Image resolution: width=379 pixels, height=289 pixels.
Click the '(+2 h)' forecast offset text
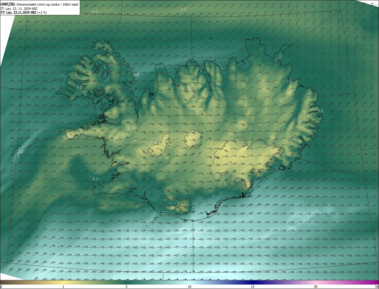click(x=42, y=12)
